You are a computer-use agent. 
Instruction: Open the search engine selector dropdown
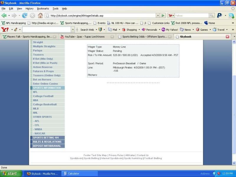pos(171,16)
